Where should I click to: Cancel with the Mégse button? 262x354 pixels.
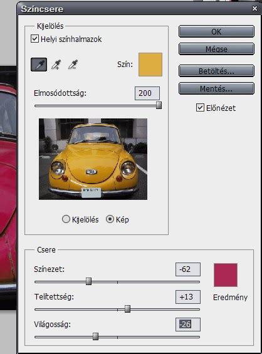tap(216, 49)
